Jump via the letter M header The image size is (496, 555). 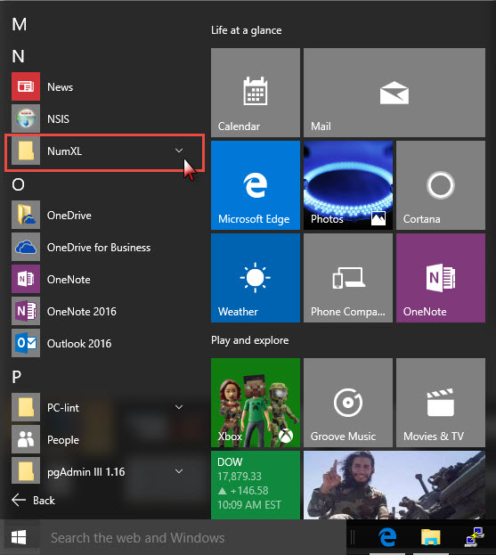click(19, 24)
